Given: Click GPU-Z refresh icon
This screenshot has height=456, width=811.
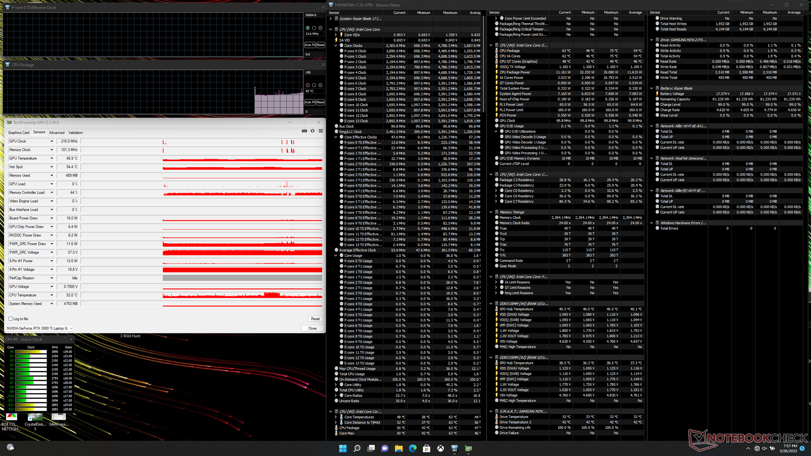Looking at the screenshot, I should 313,131.
